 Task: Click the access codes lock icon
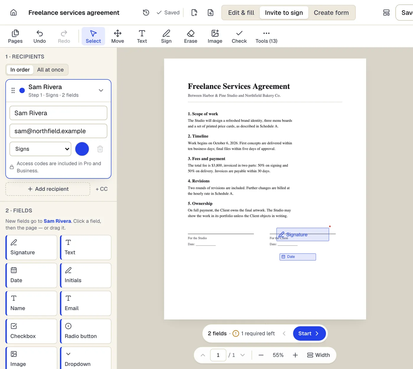12,167
